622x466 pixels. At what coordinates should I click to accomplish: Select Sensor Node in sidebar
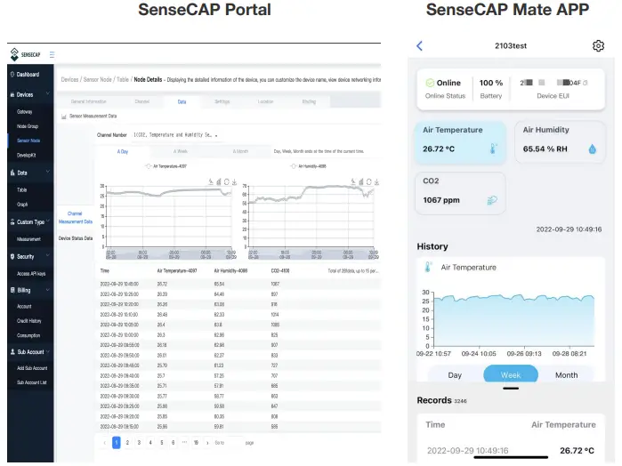pos(28,141)
